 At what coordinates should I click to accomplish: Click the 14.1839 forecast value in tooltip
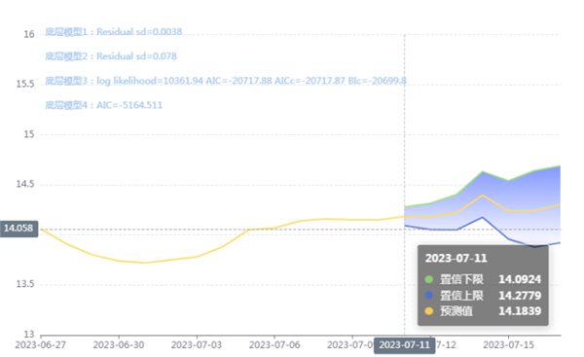pyautogui.click(x=520, y=311)
